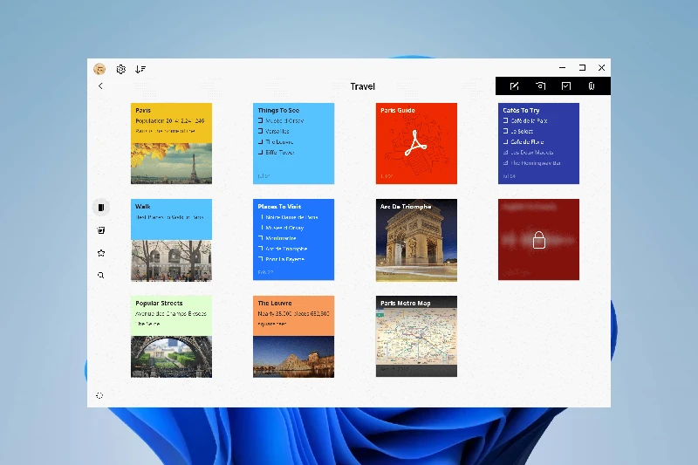Open the garden photo on Popular Streets card

tap(171, 357)
